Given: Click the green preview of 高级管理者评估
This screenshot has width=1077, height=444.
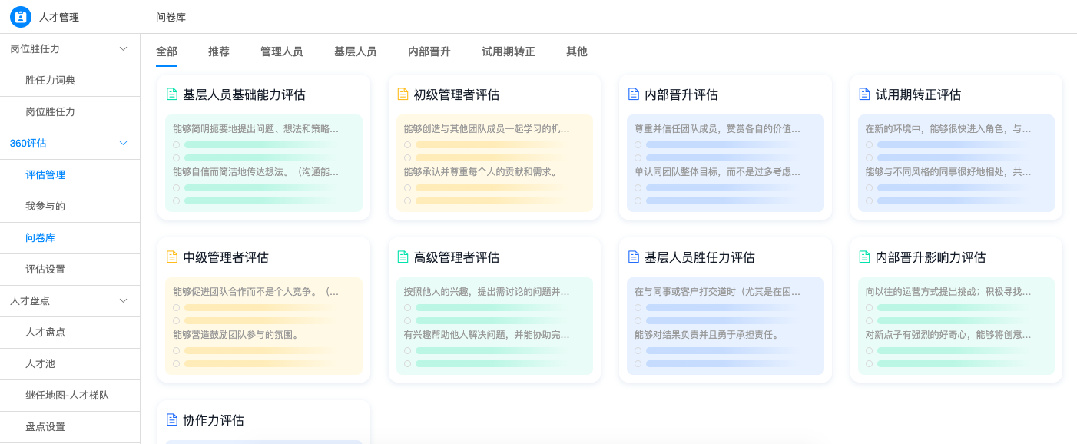Looking at the screenshot, I should pyautogui.click(x=494, y=326).
